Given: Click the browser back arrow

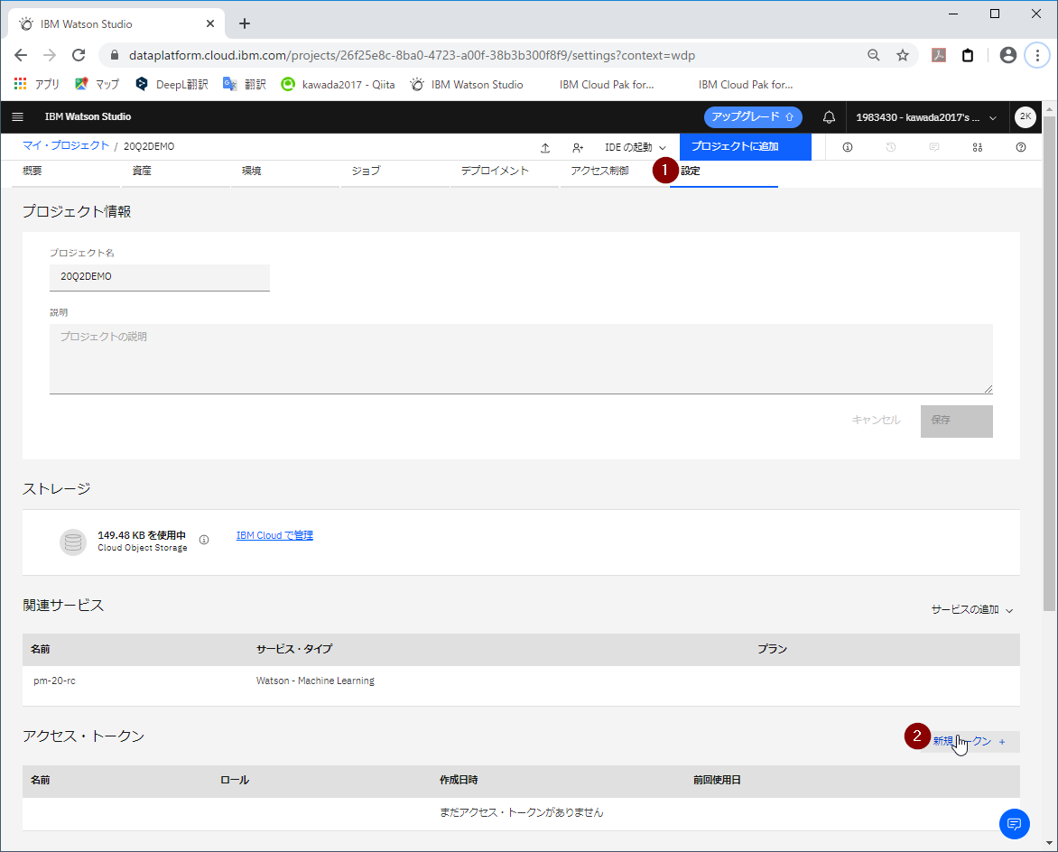Looking at the screenshot, I should [x=21, y=55].
